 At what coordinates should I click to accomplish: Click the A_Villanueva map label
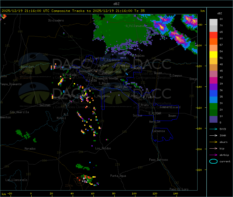click(x=135, y=26)
